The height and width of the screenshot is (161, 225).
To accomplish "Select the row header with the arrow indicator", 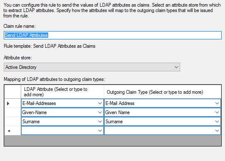I will [12, 103].
